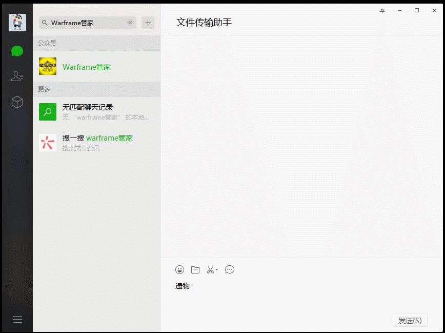445x333 pixels.
Task: Click the 发送(S) send button
Action: 410,321
